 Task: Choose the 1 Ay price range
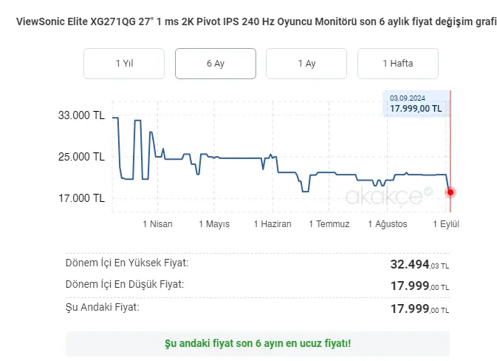tap(306, 64)
